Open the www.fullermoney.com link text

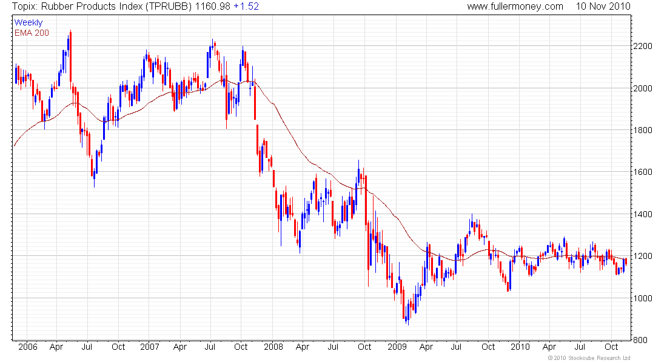point(515,7)
